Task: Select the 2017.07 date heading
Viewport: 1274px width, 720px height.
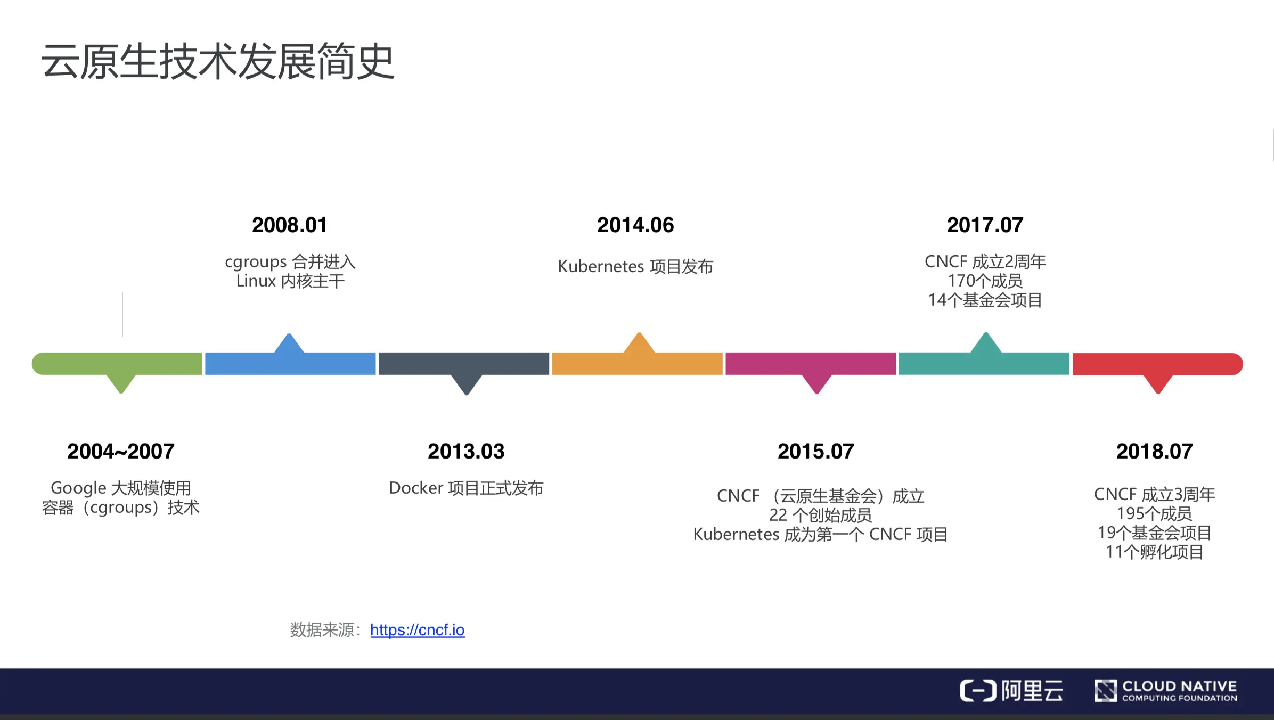Action: click(x=985, y=225)
